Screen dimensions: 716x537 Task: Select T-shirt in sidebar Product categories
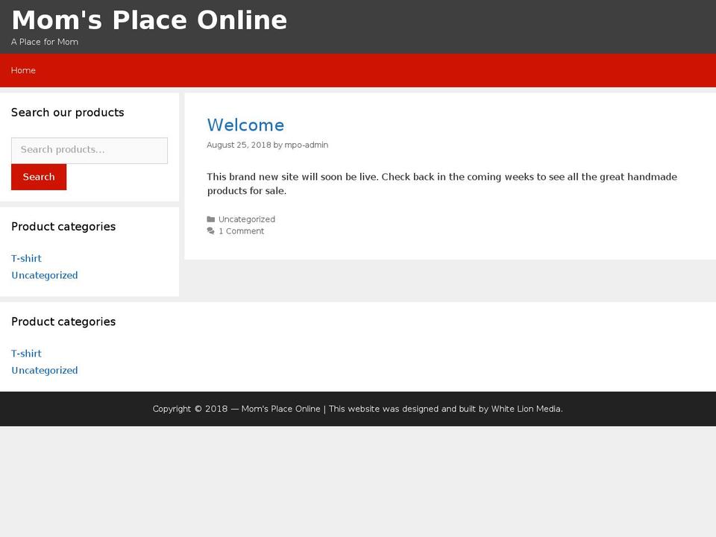(x=27, y=259)
